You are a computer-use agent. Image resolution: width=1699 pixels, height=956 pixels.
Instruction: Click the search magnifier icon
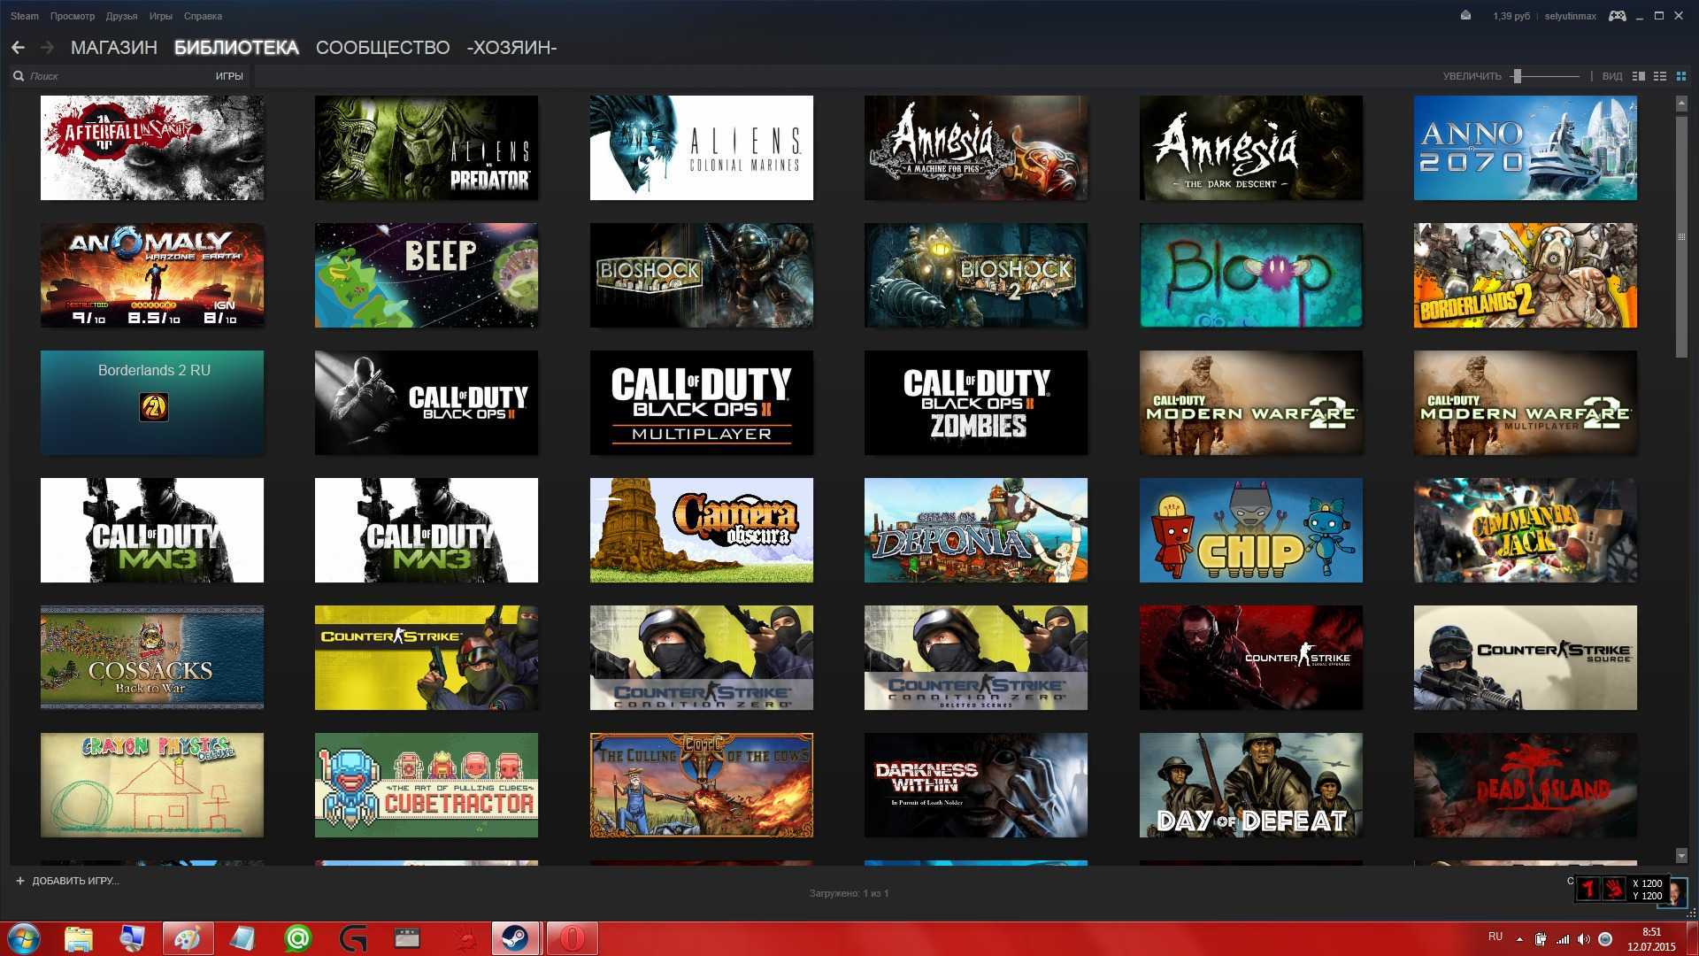click(x=18, y=76)
